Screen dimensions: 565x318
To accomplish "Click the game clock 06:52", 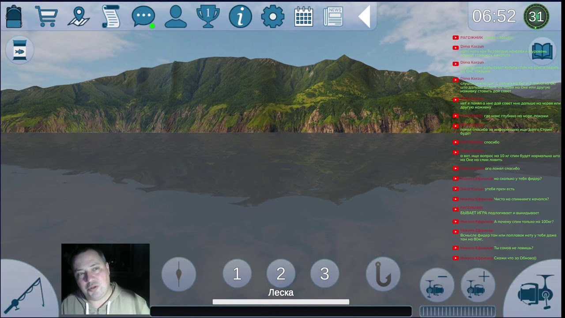I will point(494,17).
